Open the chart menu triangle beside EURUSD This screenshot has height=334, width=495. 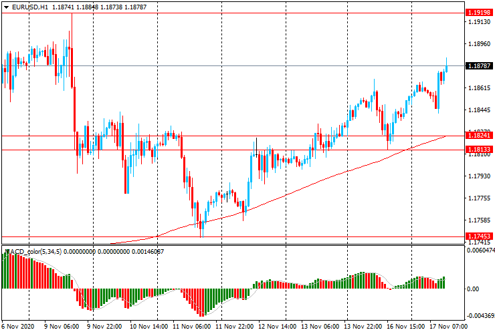point(6,7)
